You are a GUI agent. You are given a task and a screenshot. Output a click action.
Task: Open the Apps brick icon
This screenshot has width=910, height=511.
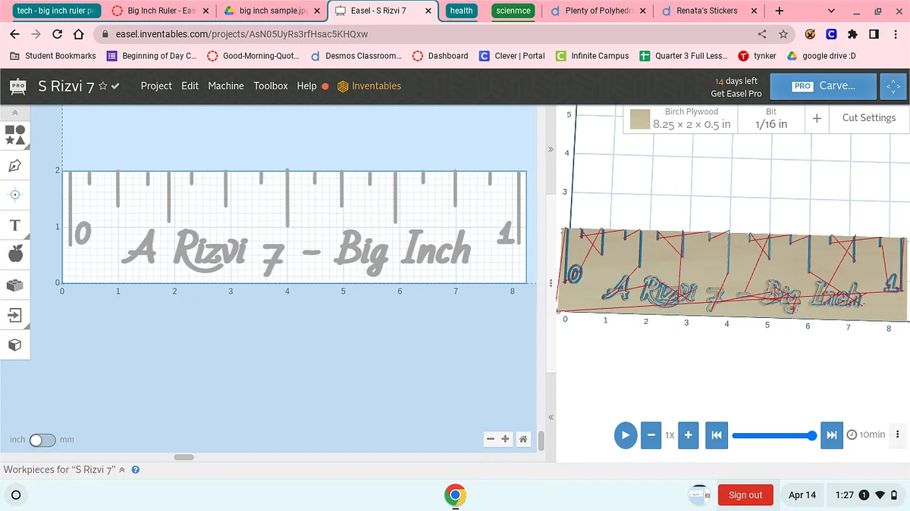[15, 285]
